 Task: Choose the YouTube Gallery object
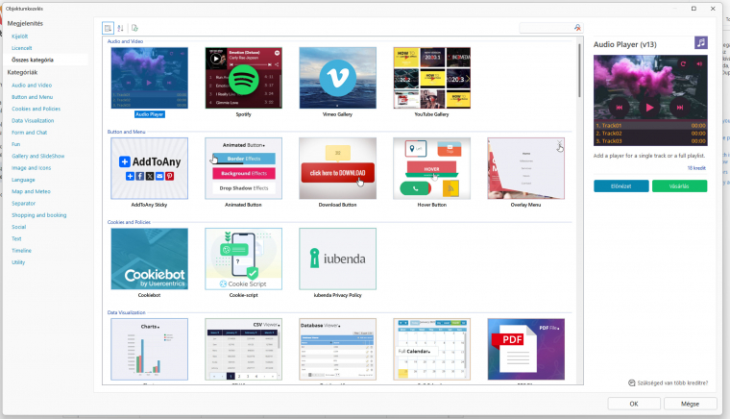pos(431,78)
